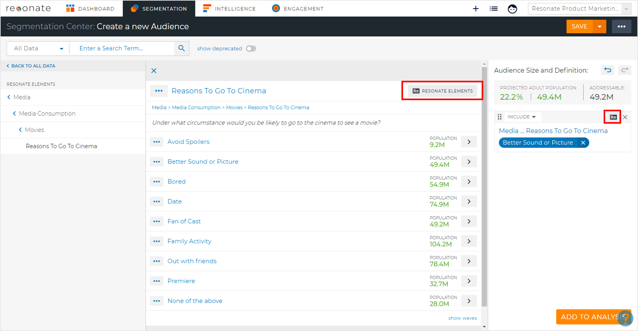The height and width of the screenshot is (331, 638).
Task: Open the user avatar face icon
Action: click(512, 9)
